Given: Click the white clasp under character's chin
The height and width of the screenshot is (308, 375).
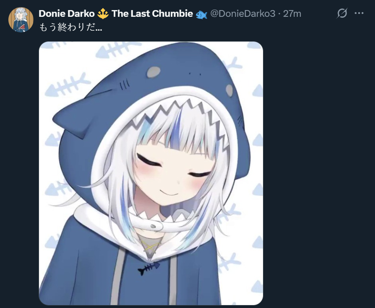Looking at the screenshot, I should click(x=153, y=226).
